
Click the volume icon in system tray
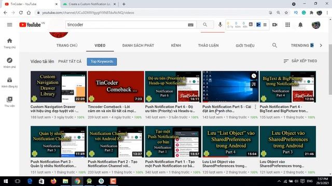coord(296,181)
